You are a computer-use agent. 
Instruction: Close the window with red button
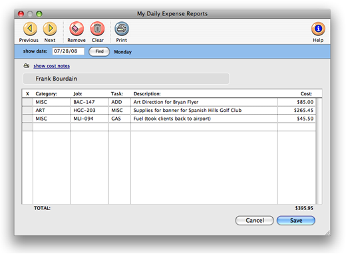click(21, 14)
